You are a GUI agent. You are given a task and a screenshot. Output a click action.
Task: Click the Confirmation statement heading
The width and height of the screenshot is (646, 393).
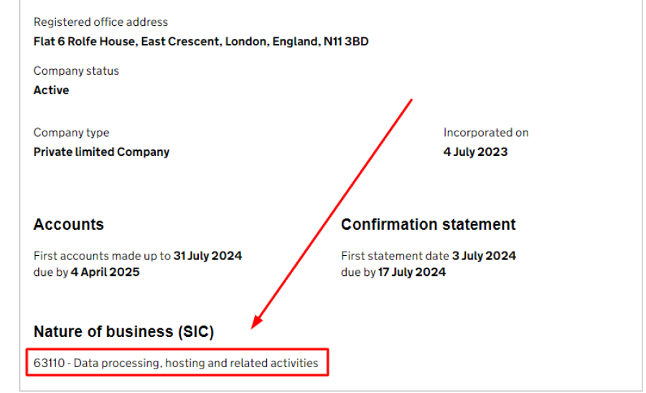(428, 225)
